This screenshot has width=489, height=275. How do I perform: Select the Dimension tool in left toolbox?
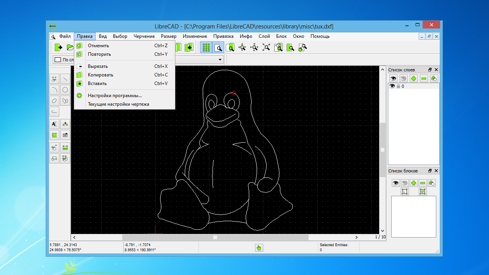click(x=65, y=124)
